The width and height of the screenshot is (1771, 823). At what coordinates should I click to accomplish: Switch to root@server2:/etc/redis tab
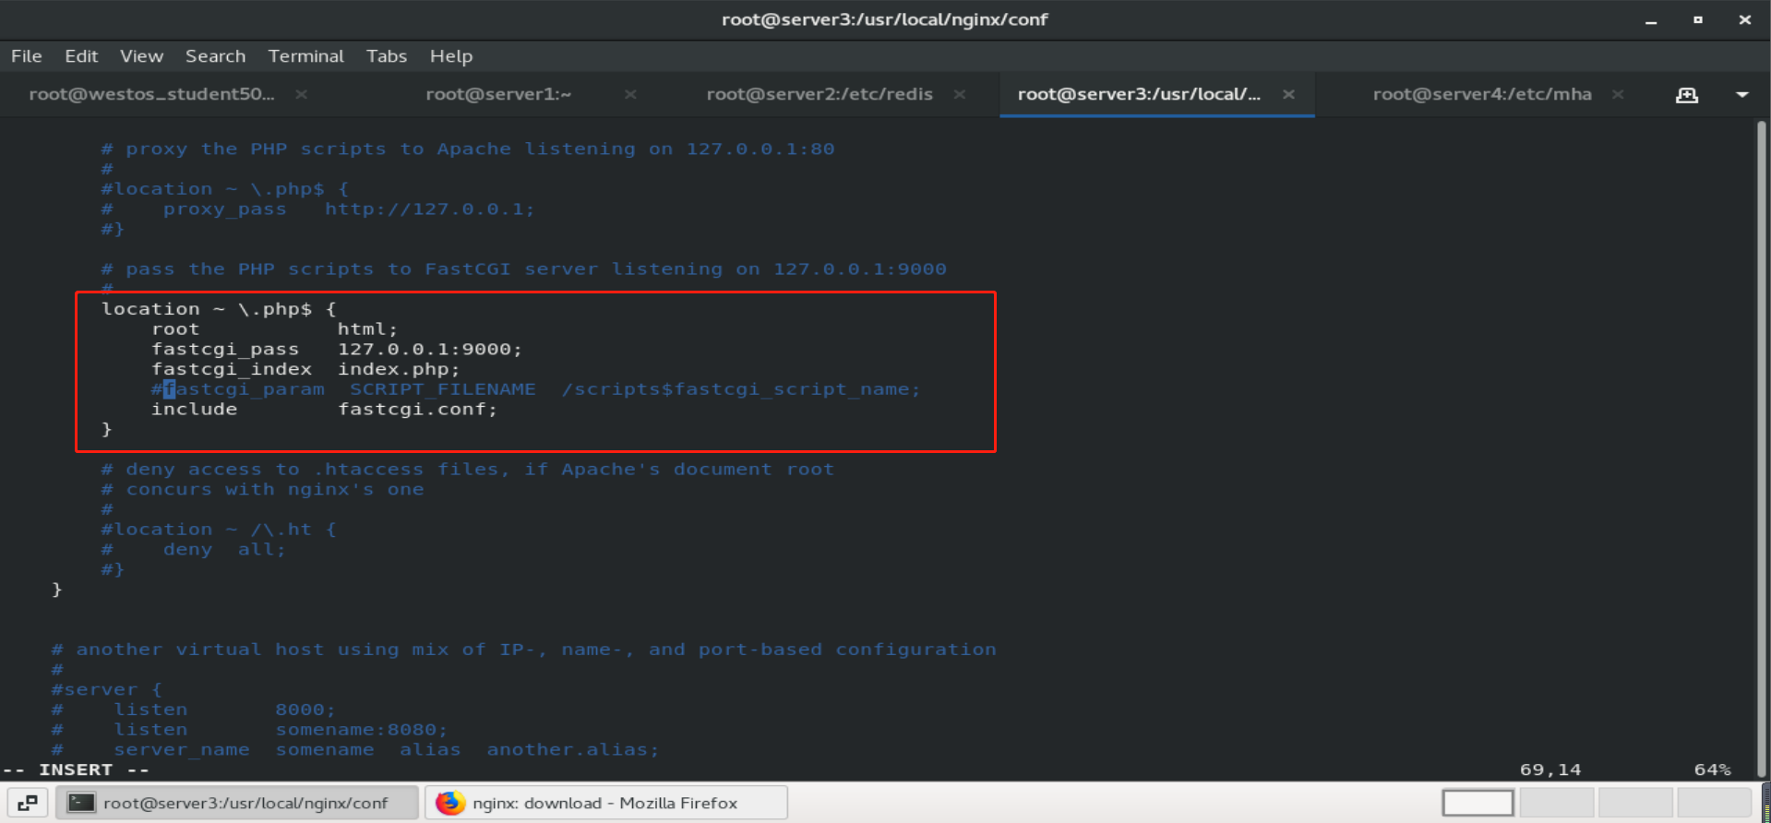click(x=820, y=94)
